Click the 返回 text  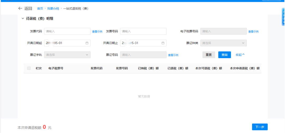[28, 8]
